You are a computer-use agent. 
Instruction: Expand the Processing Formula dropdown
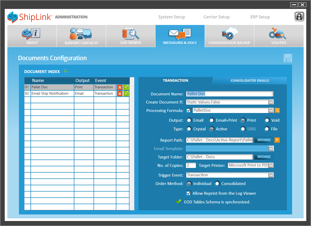pyautogui.click(x=271, y=110)
